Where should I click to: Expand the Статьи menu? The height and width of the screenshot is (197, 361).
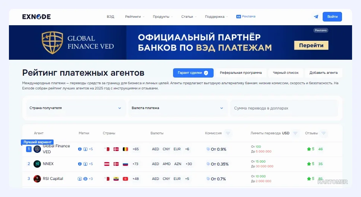tap(189, 17)
